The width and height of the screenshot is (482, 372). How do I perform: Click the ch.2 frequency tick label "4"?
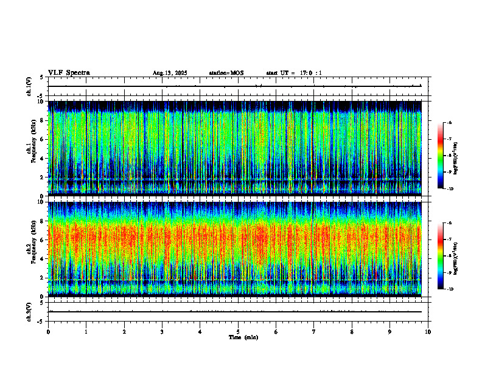pos(43,260)
